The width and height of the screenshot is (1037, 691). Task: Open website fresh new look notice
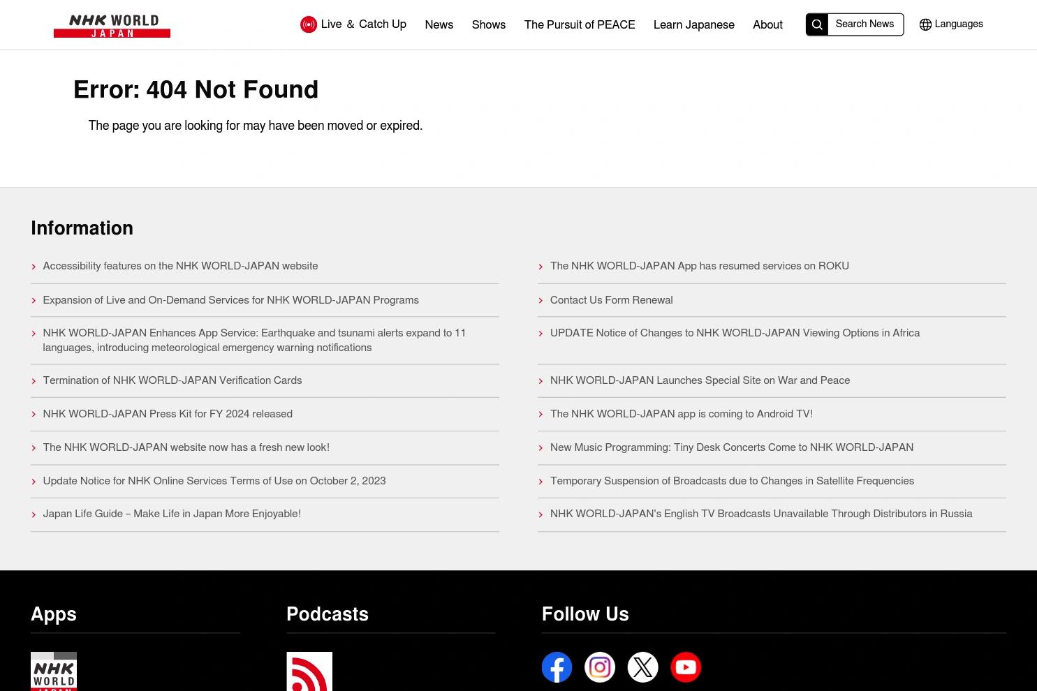[x=186, y=447]
